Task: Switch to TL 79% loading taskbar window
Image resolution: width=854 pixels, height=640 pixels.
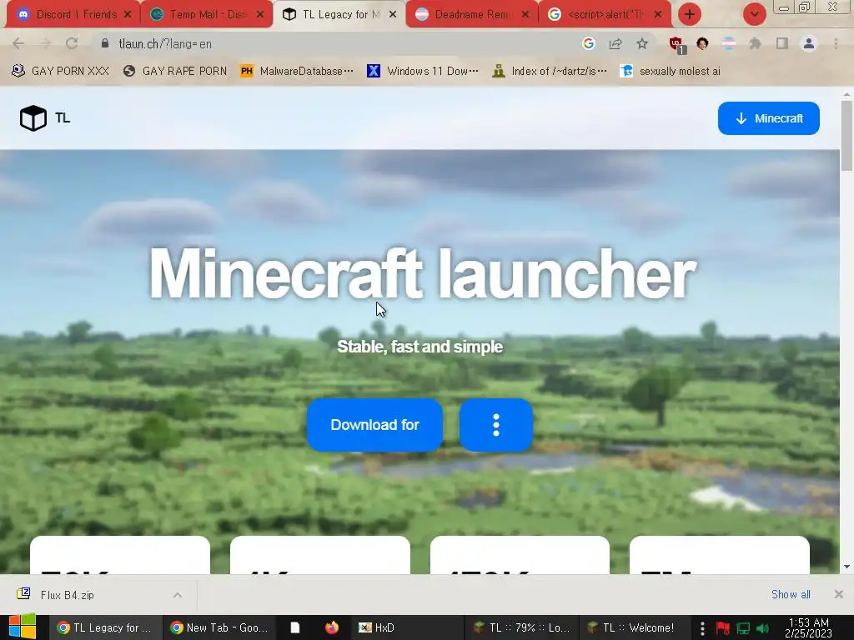Action: 520,627
